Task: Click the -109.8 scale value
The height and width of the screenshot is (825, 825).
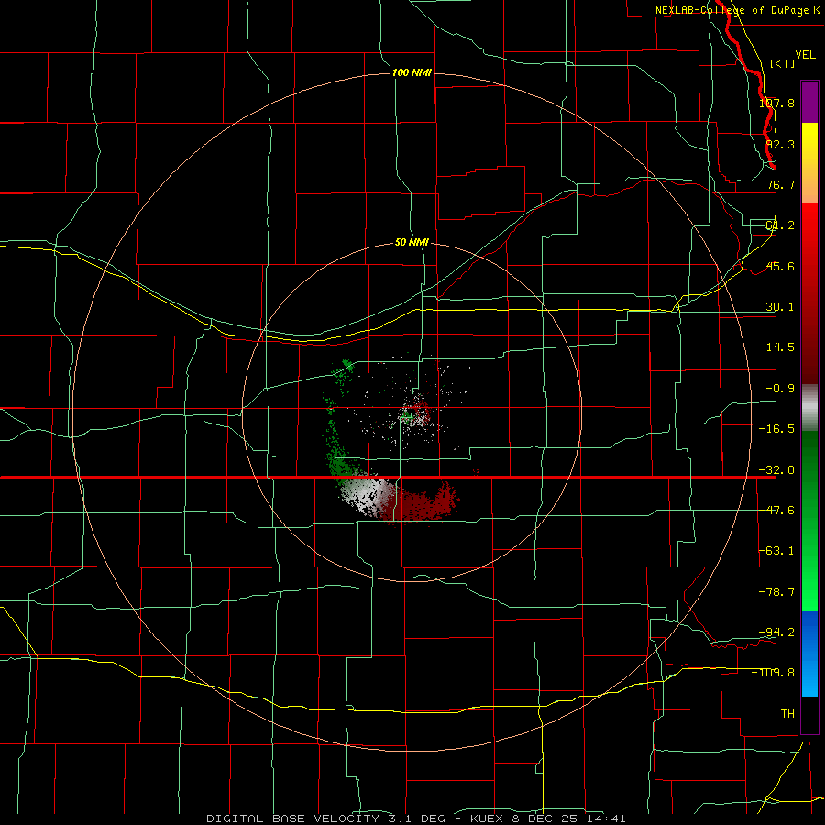Action: click(773, 673)
